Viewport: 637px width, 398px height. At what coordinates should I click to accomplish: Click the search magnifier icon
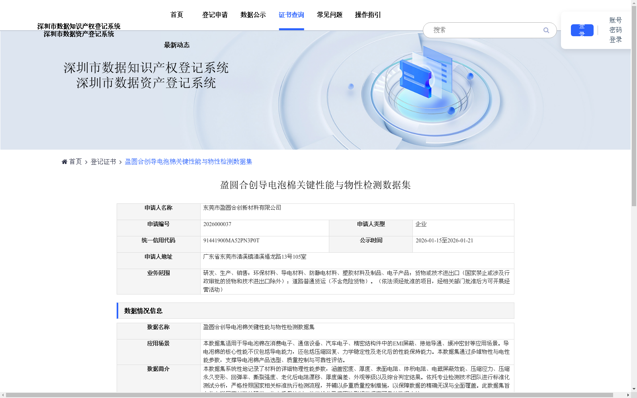coord(546,30)
